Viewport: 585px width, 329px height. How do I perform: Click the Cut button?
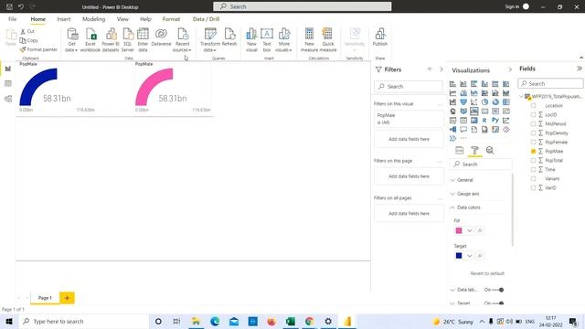[27, 31]
